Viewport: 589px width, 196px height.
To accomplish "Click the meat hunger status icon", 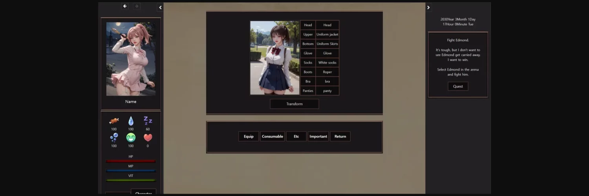I will click(x=114, y=121).
